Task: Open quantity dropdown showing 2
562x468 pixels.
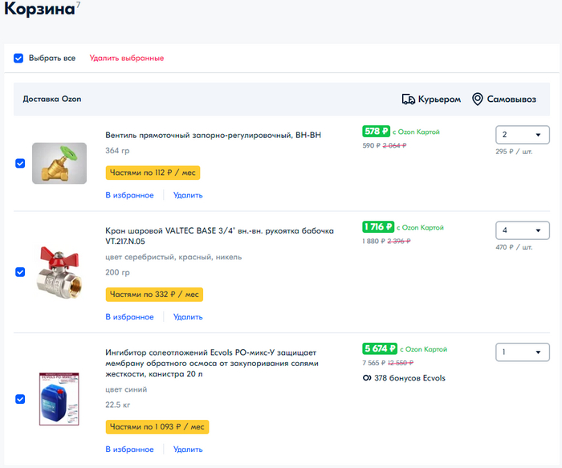Action: click(x=522, y=135)
